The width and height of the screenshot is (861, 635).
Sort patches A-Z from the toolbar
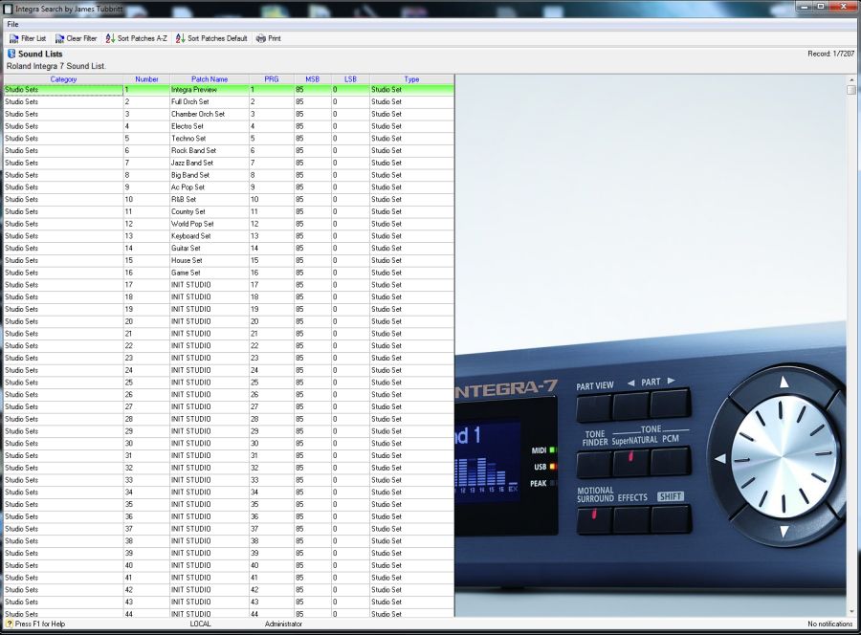(x=136, y=38)
